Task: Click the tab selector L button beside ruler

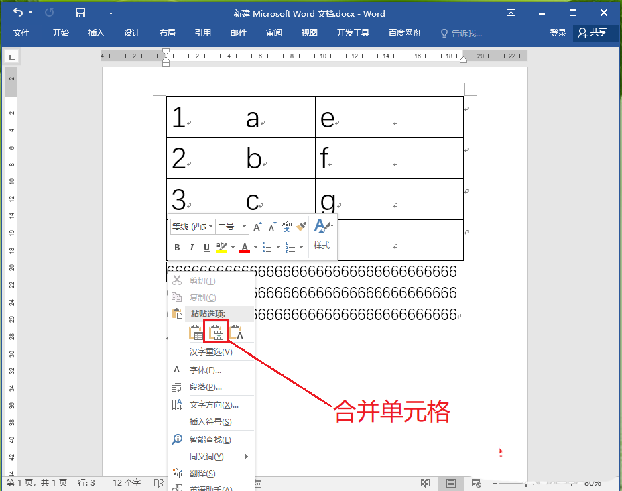Action: tap(11, 57)
